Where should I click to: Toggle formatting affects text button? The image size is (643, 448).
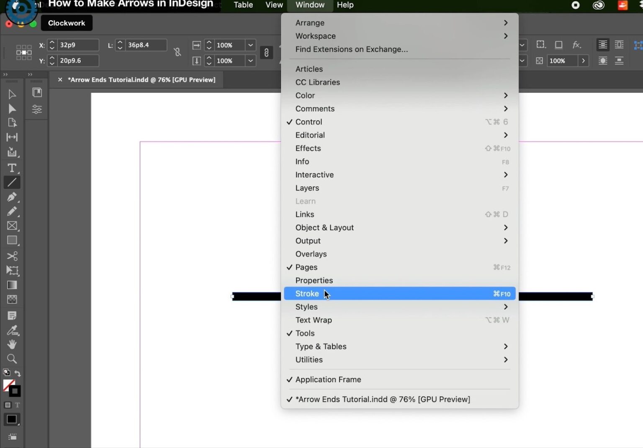pyautogui.click(x=17, y=405)
